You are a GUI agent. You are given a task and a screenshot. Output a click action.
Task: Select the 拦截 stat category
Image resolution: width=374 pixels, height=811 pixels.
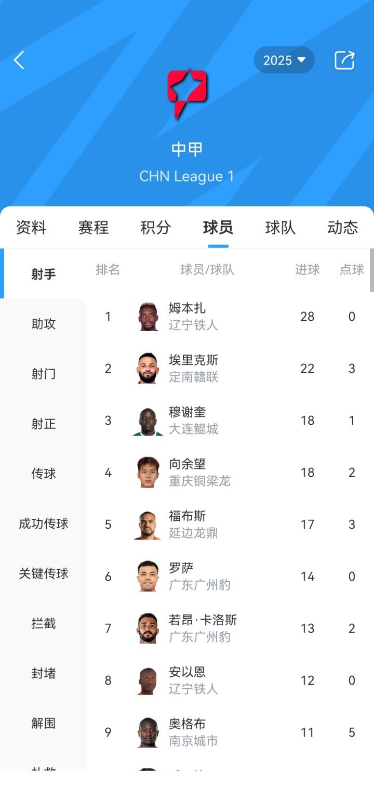point(44,623)
